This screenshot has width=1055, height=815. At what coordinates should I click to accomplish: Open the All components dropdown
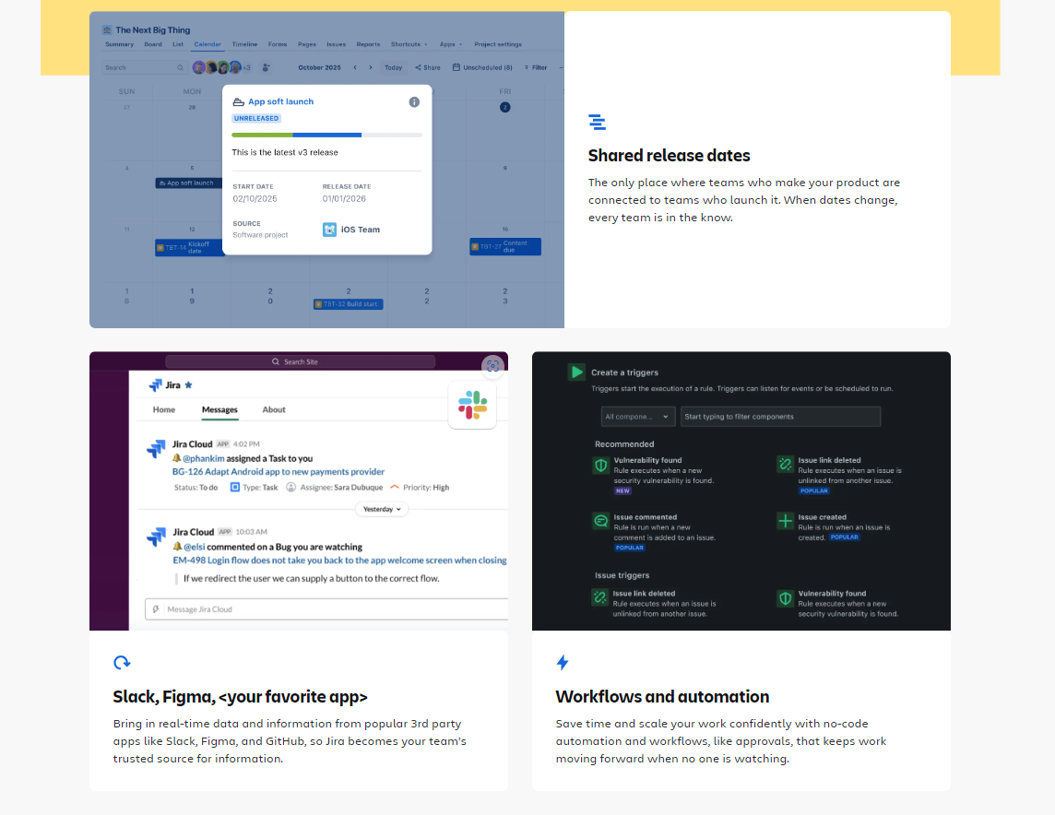pos(638,417)
